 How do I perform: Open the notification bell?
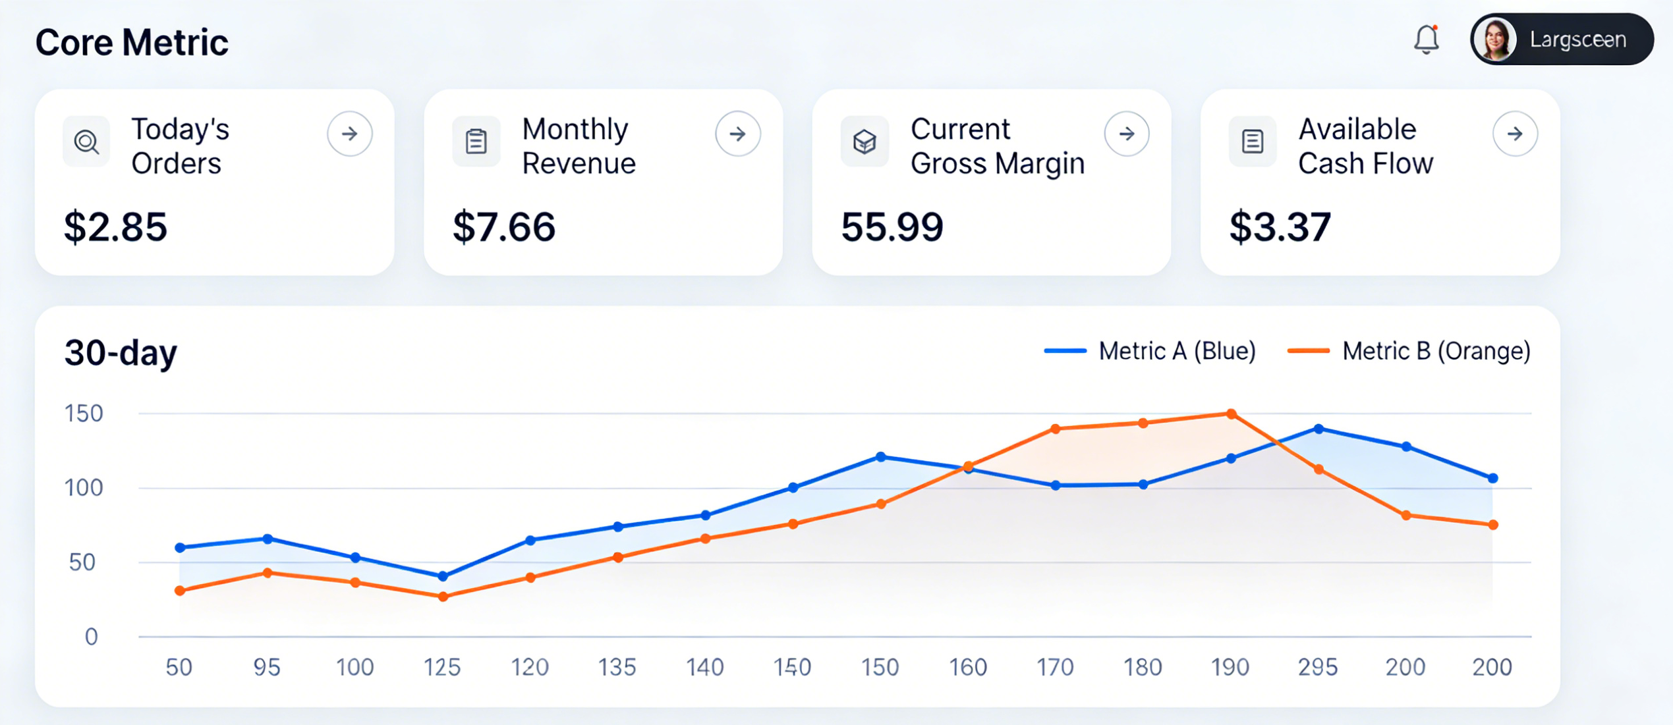[x=1426, y=40]
